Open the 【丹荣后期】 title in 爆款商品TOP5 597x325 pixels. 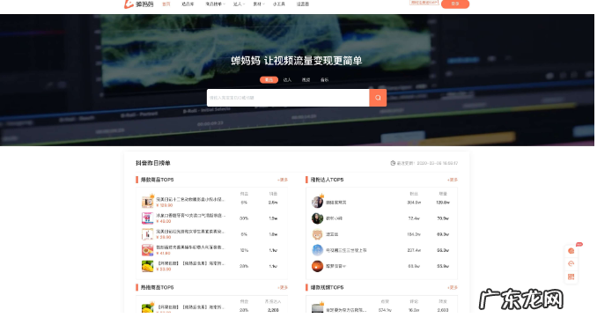191,263
